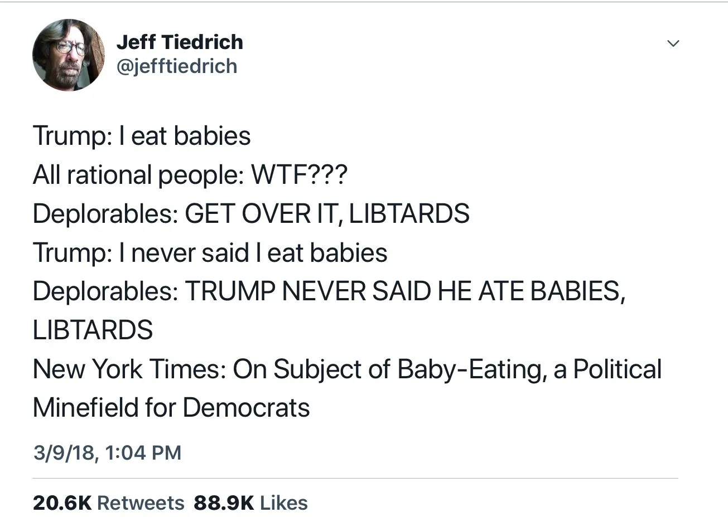This screenshot has width=728, height=522.
Task: Click the line "Trump: I eat babies"
Action: coord(142,136)
